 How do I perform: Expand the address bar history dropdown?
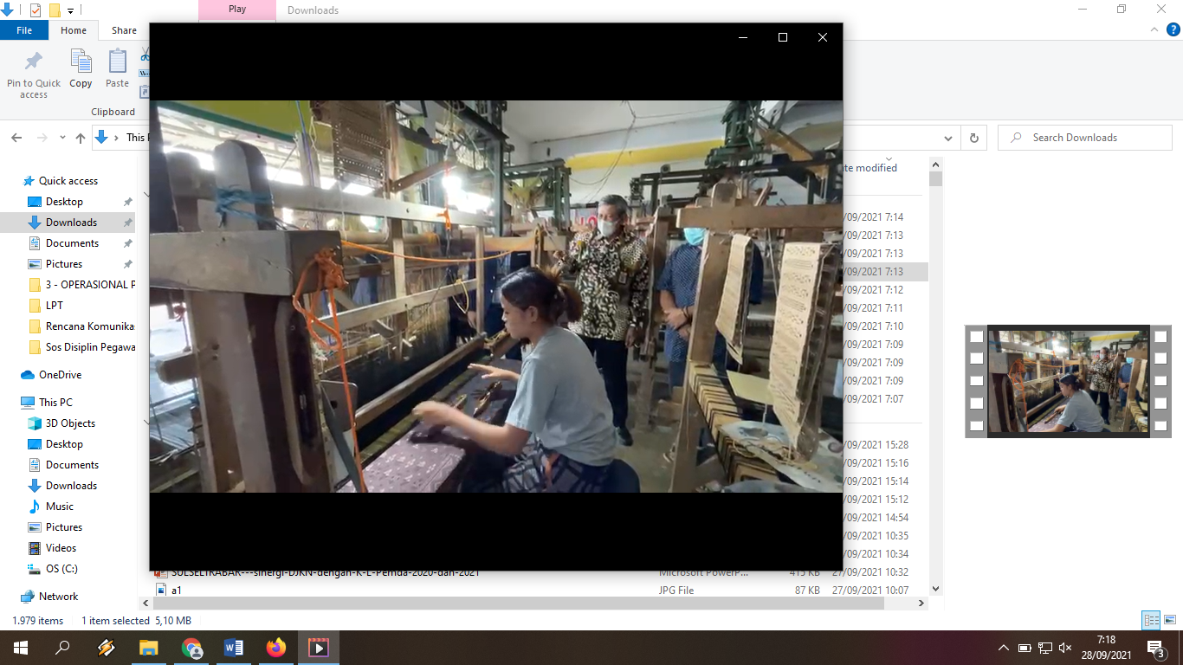[x=949, y=138]
